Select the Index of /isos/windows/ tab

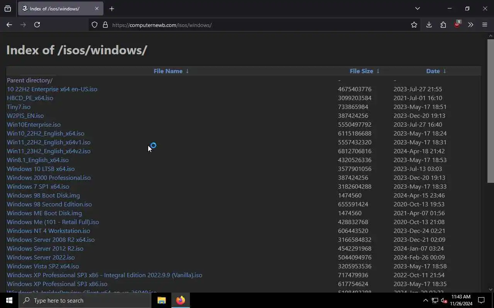coord(60,8)
